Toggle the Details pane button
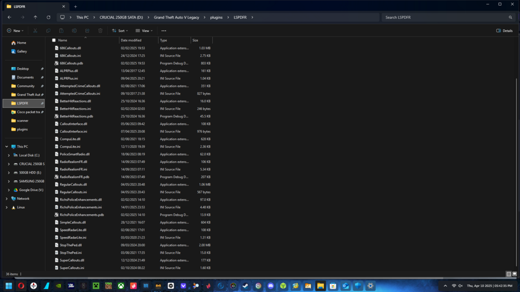520x292 pixels. 504,31
